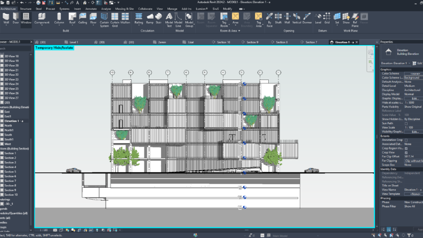Viewport: 423px width, 238px height.
Task: Select the Floor tool
Action: [93, 19]
